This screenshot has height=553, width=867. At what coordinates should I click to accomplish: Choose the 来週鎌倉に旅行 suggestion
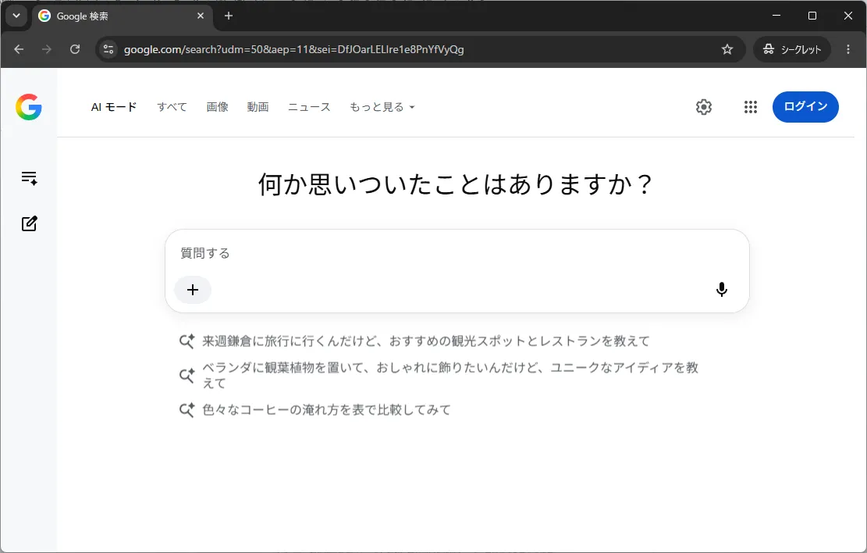(426, 341)
